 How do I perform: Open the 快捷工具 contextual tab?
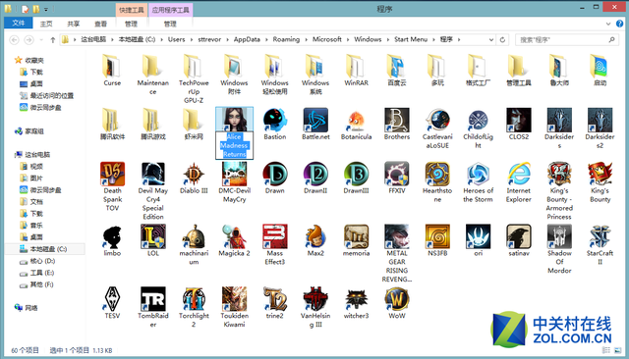132,10
